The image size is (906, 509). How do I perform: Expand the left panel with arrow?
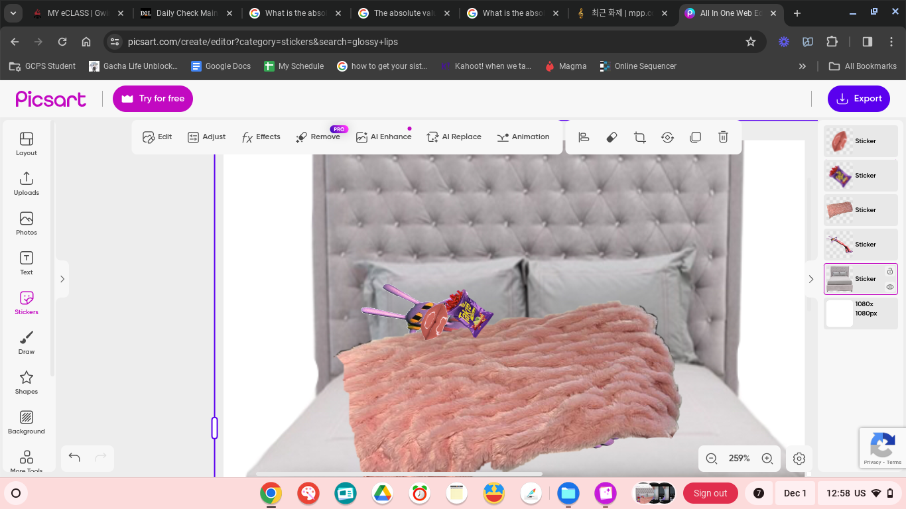point(62,279)
